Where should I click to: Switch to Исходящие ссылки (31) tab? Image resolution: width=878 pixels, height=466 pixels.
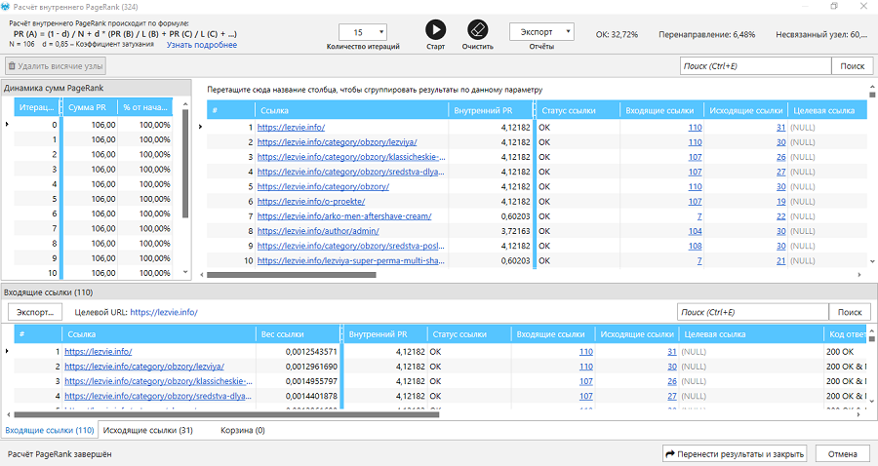[x=148, y=430]
